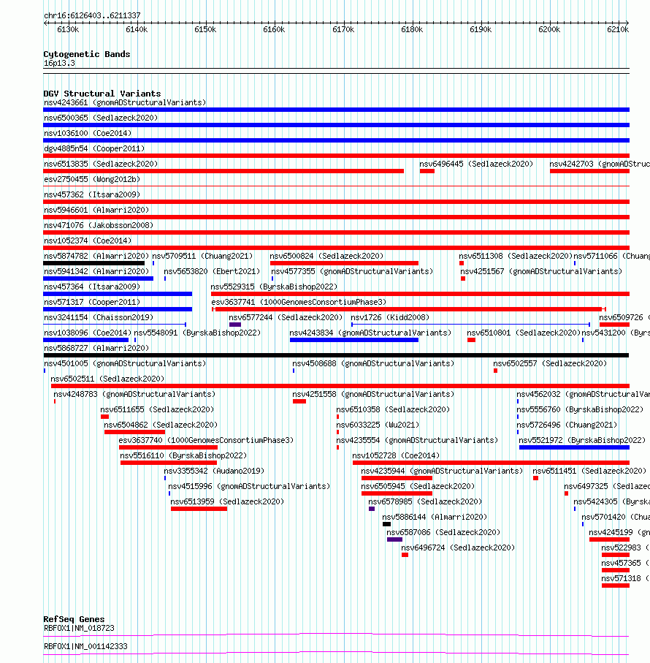Click the nsv5941342 Almarri2020 blue bar

pos(98,279)
